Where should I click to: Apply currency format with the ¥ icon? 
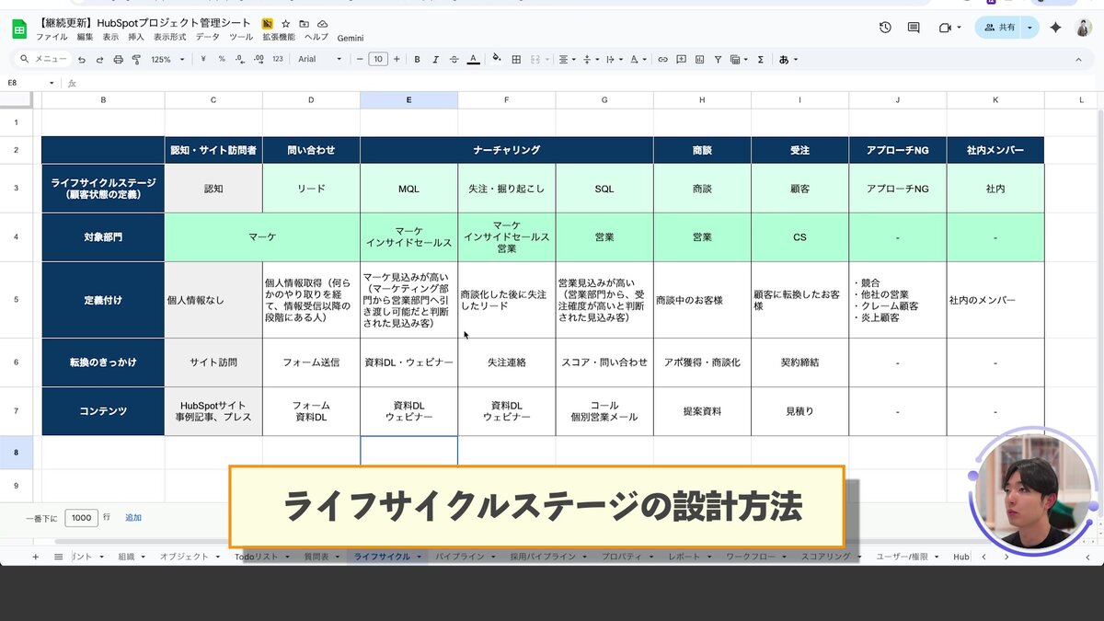coord(204,59)
